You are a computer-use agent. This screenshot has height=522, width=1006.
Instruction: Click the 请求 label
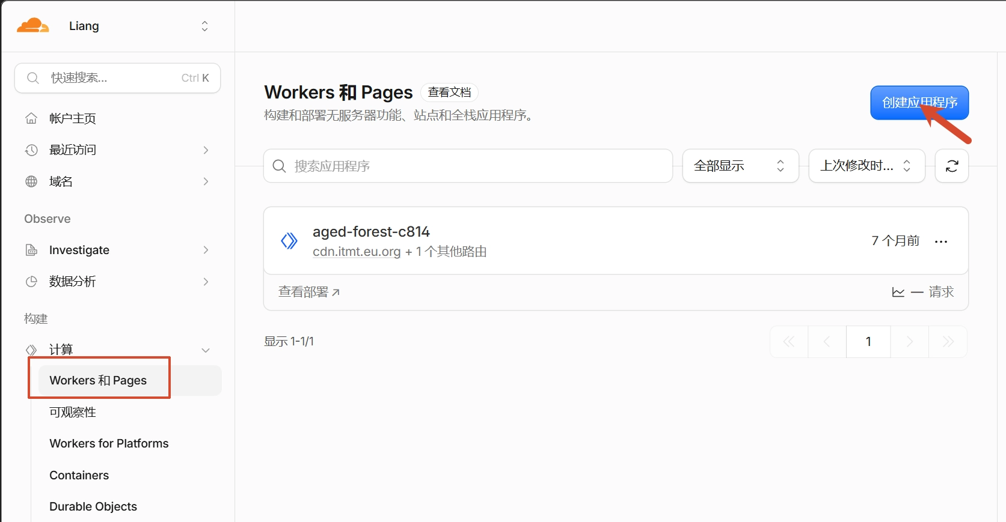(x=941, y=292)
